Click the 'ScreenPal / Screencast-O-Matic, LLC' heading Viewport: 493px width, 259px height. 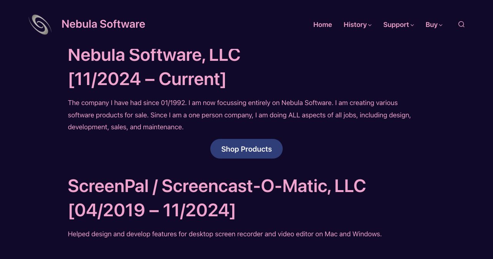pyautogui.click(x=217, y=186)
